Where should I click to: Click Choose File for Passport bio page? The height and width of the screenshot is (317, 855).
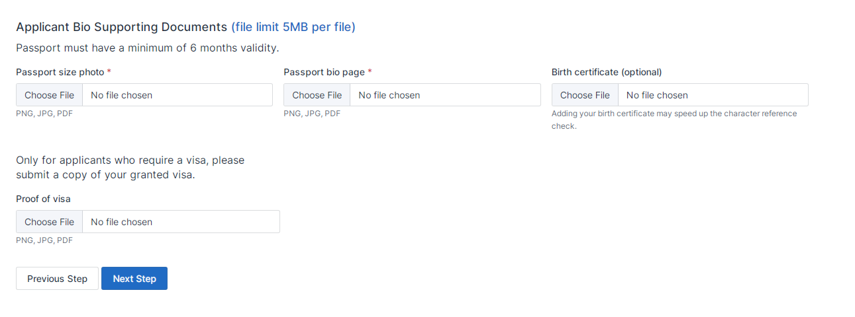click(317, 95)
